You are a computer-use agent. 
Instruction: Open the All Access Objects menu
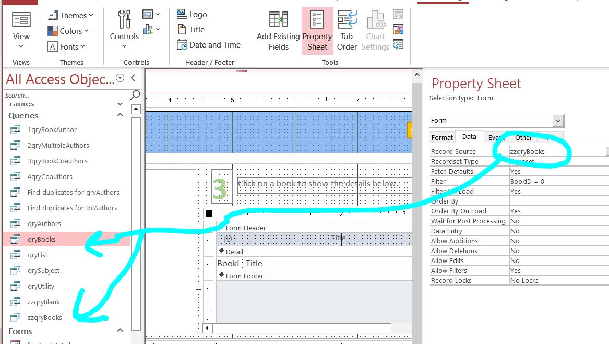[x=120, y=78]
